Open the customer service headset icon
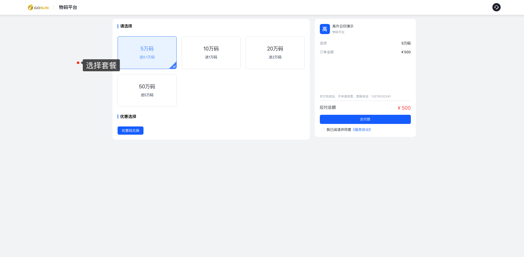Viewport: 524px width, 257px height. click(496, 7)
